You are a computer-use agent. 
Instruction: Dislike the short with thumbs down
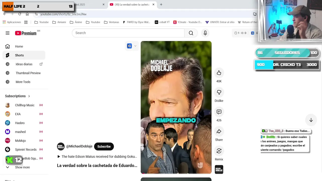[219, 92]
